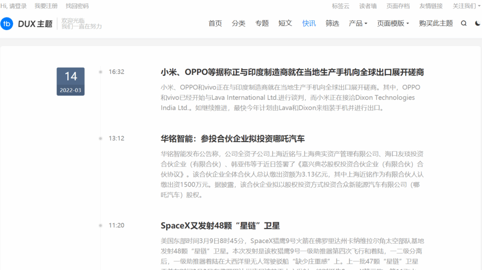Click the 美国东部时间3月9日 summary paragraph

click(292, 254)
